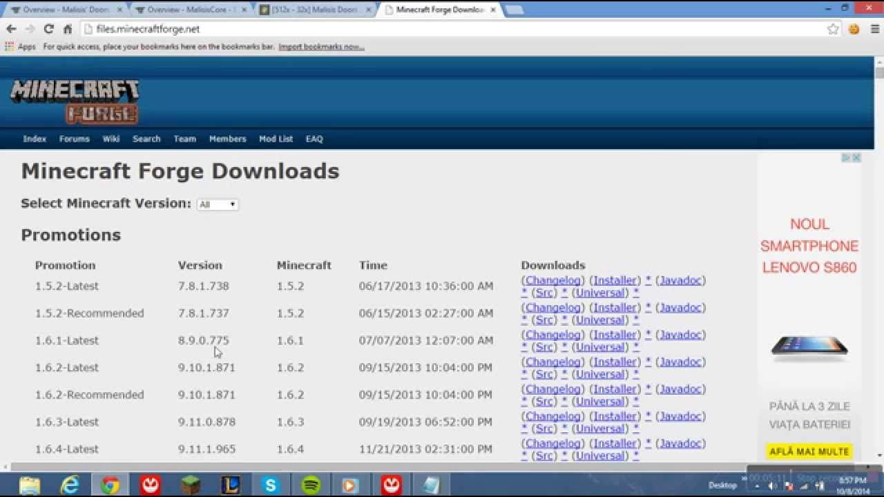Click the 1.6.2-Recommended promotion text
This screenshot has width=884, height=497.
(90, 395)
